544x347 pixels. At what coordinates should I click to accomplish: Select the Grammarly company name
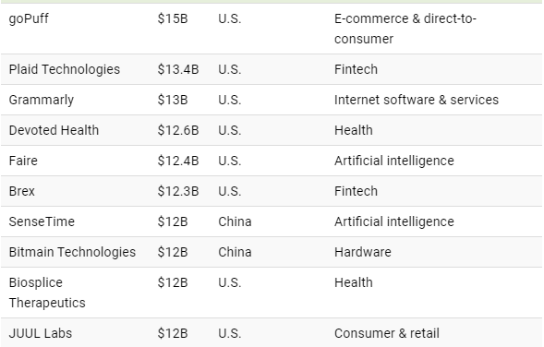pos(42,100)
